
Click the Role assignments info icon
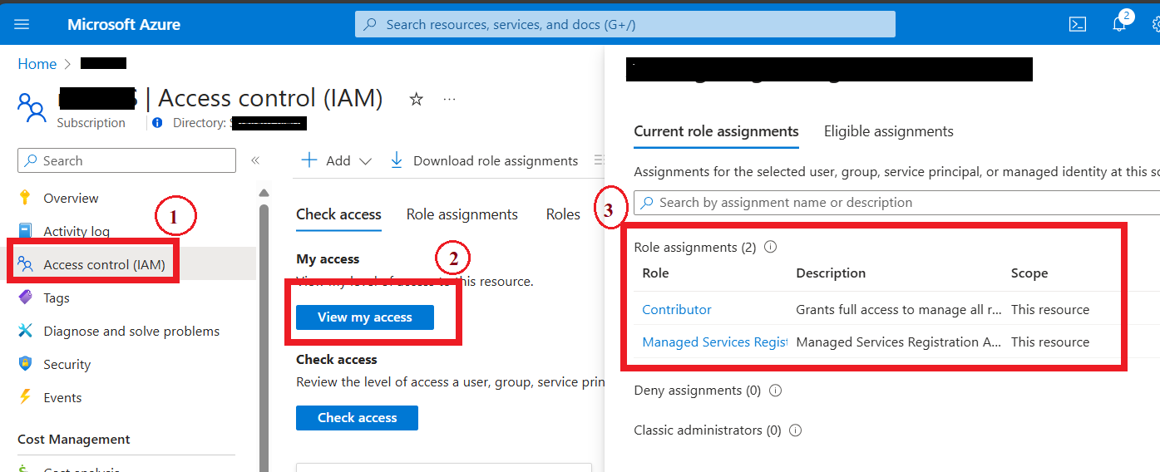[x=770, y=247]
